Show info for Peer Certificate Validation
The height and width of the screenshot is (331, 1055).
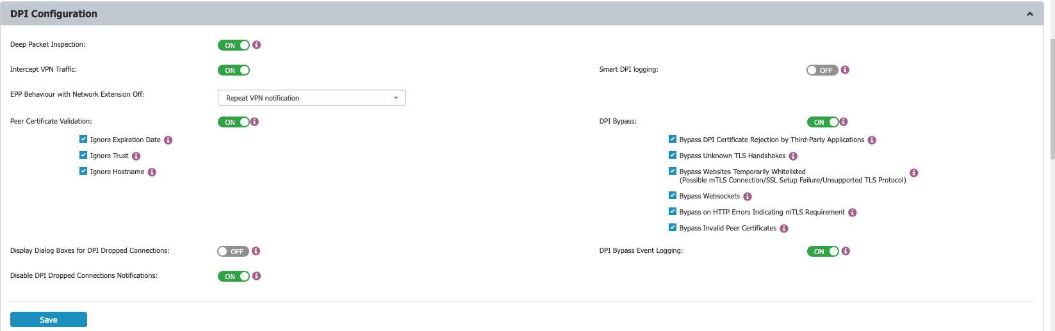(254, 122)
